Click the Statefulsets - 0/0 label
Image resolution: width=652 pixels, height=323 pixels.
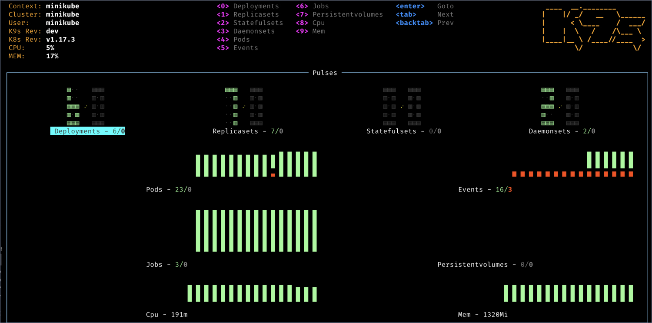tap(404, 131)
